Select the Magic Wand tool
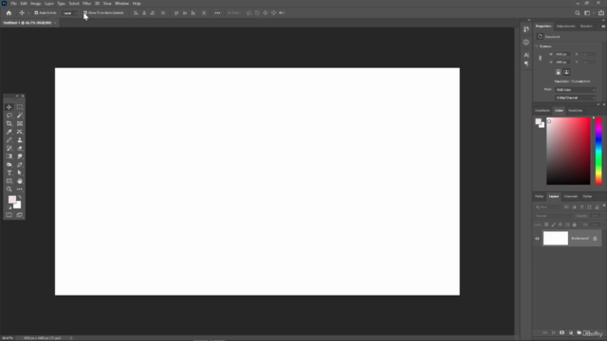607x341 pixels. 20,116
